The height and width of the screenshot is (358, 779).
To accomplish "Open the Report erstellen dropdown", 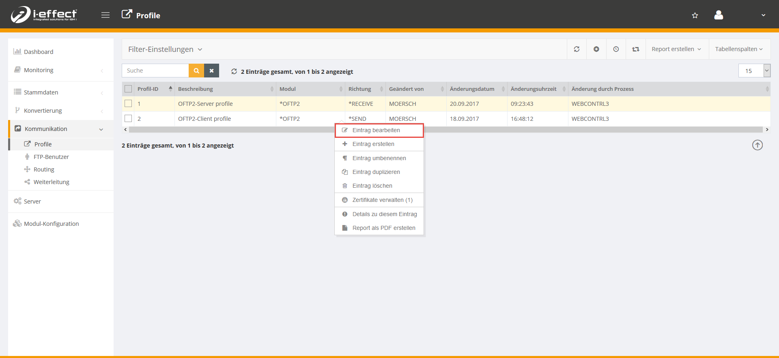I will pyautogui.click(x=676, y=49).
